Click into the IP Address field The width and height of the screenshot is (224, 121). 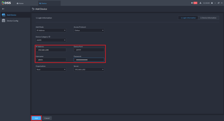pos(51,50)
